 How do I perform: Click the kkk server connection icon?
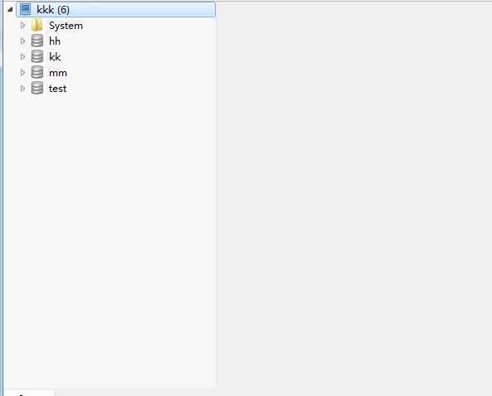pos(26,9)
